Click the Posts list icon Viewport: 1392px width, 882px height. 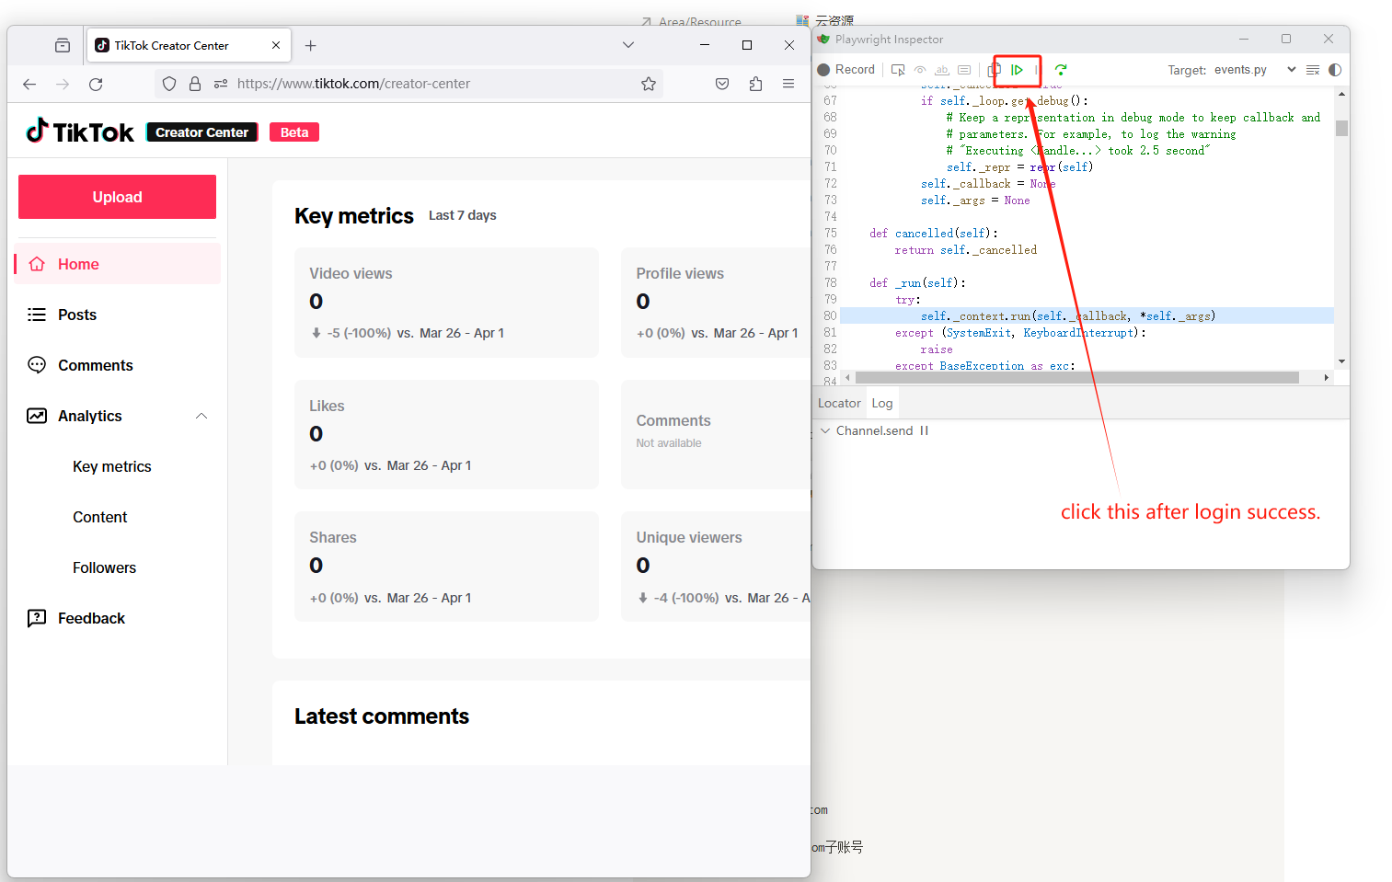click(37, 315)
